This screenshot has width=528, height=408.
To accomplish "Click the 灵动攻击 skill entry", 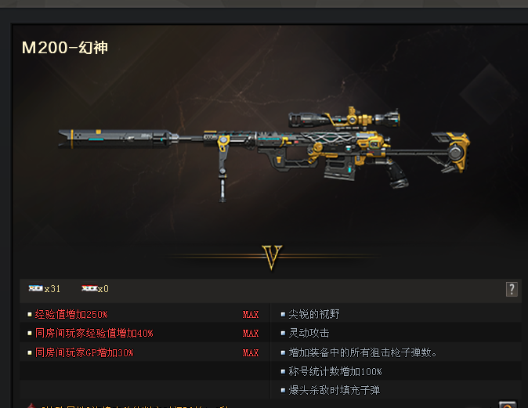I will coord(309,333).
